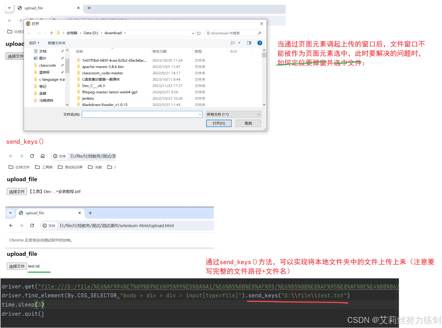Open the 测试知识库 bookmark folder
The image size is (442, 328).
(70, 167)
